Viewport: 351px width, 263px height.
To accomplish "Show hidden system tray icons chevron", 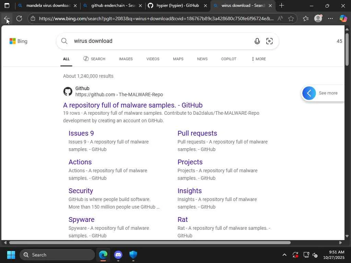I will click(x=284, y=255).
